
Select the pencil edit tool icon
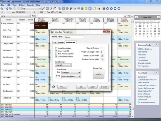(44, 8)
